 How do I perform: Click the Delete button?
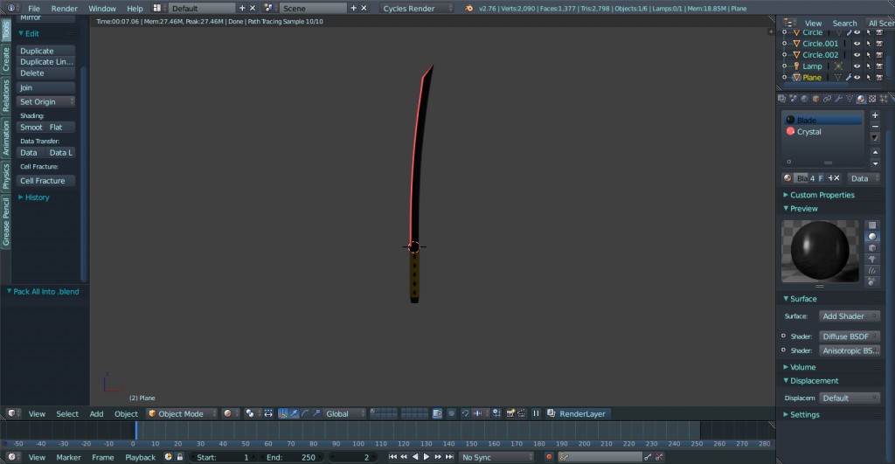tap(45, 73)
